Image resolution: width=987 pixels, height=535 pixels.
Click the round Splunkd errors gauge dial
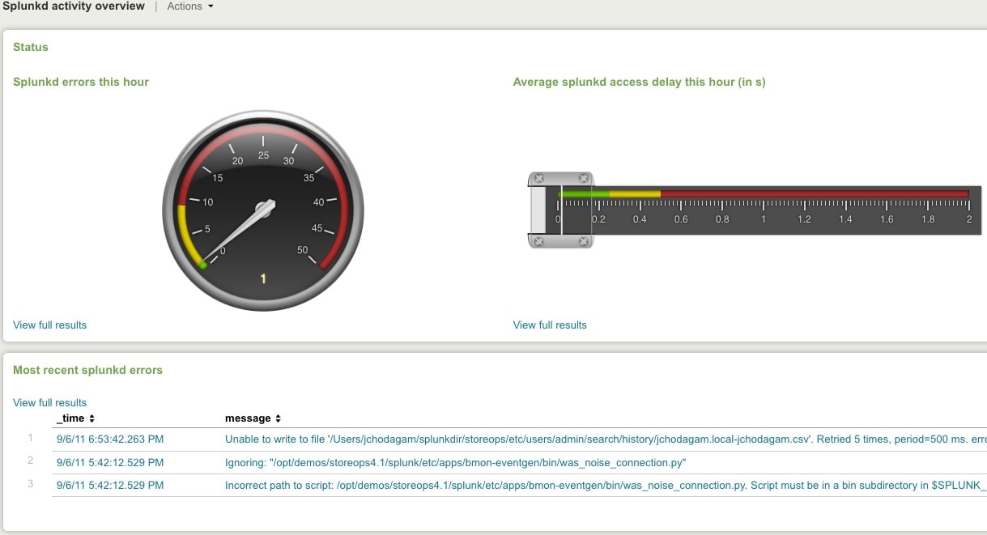click(x=263, y=210)
